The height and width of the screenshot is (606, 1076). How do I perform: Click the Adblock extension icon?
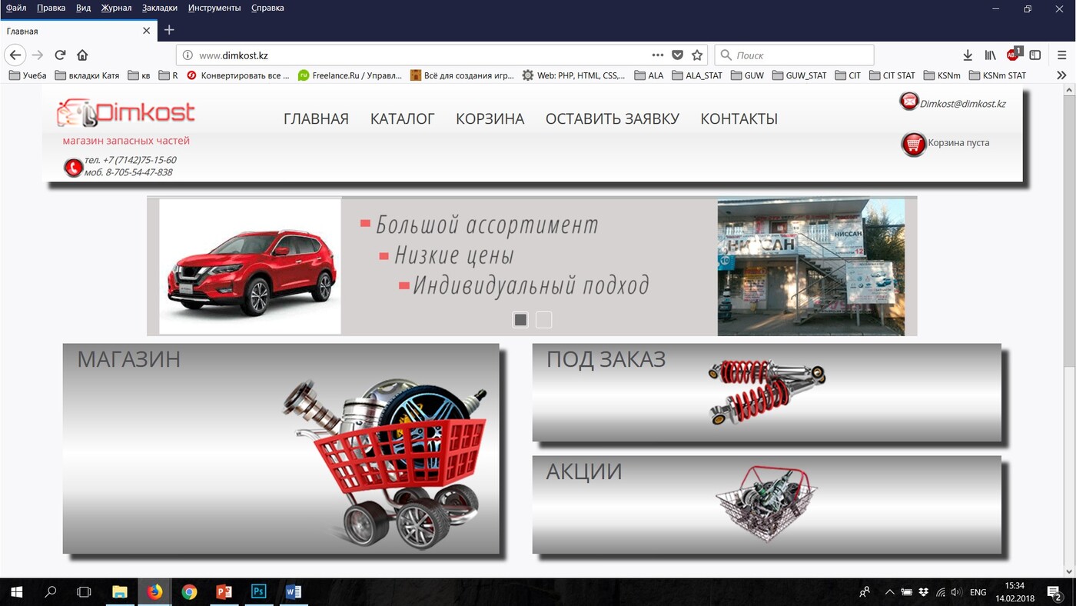1013,55
